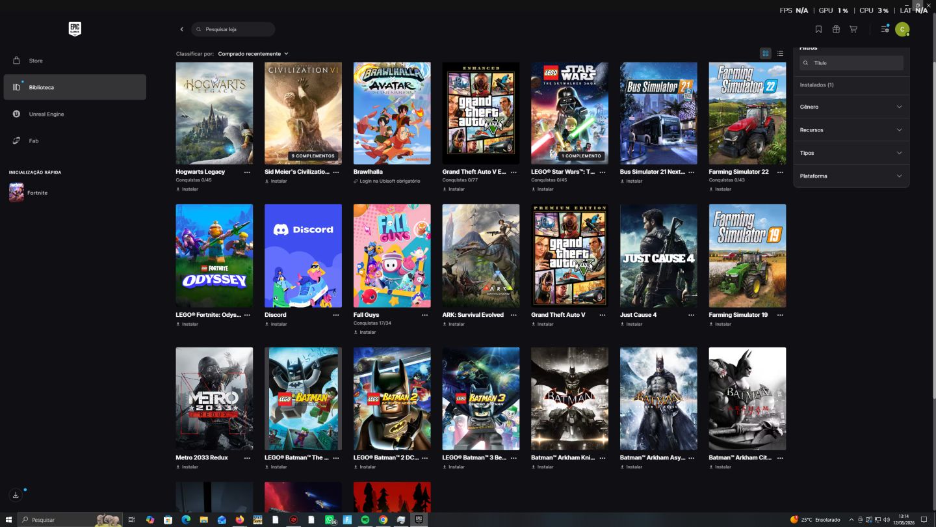
Task: Open the settings list icon
Action: [x=885, y=29]
